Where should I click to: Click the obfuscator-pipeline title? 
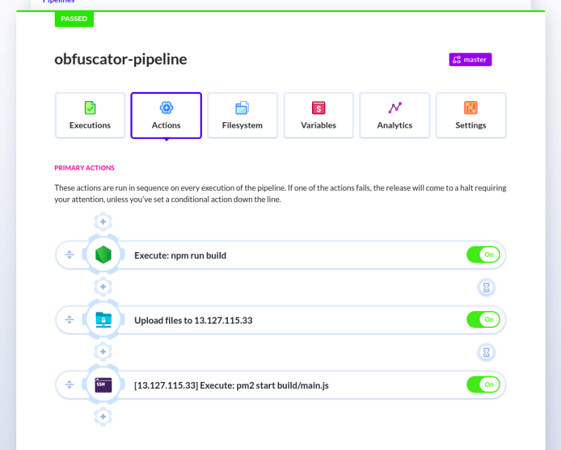pos(121,60)
